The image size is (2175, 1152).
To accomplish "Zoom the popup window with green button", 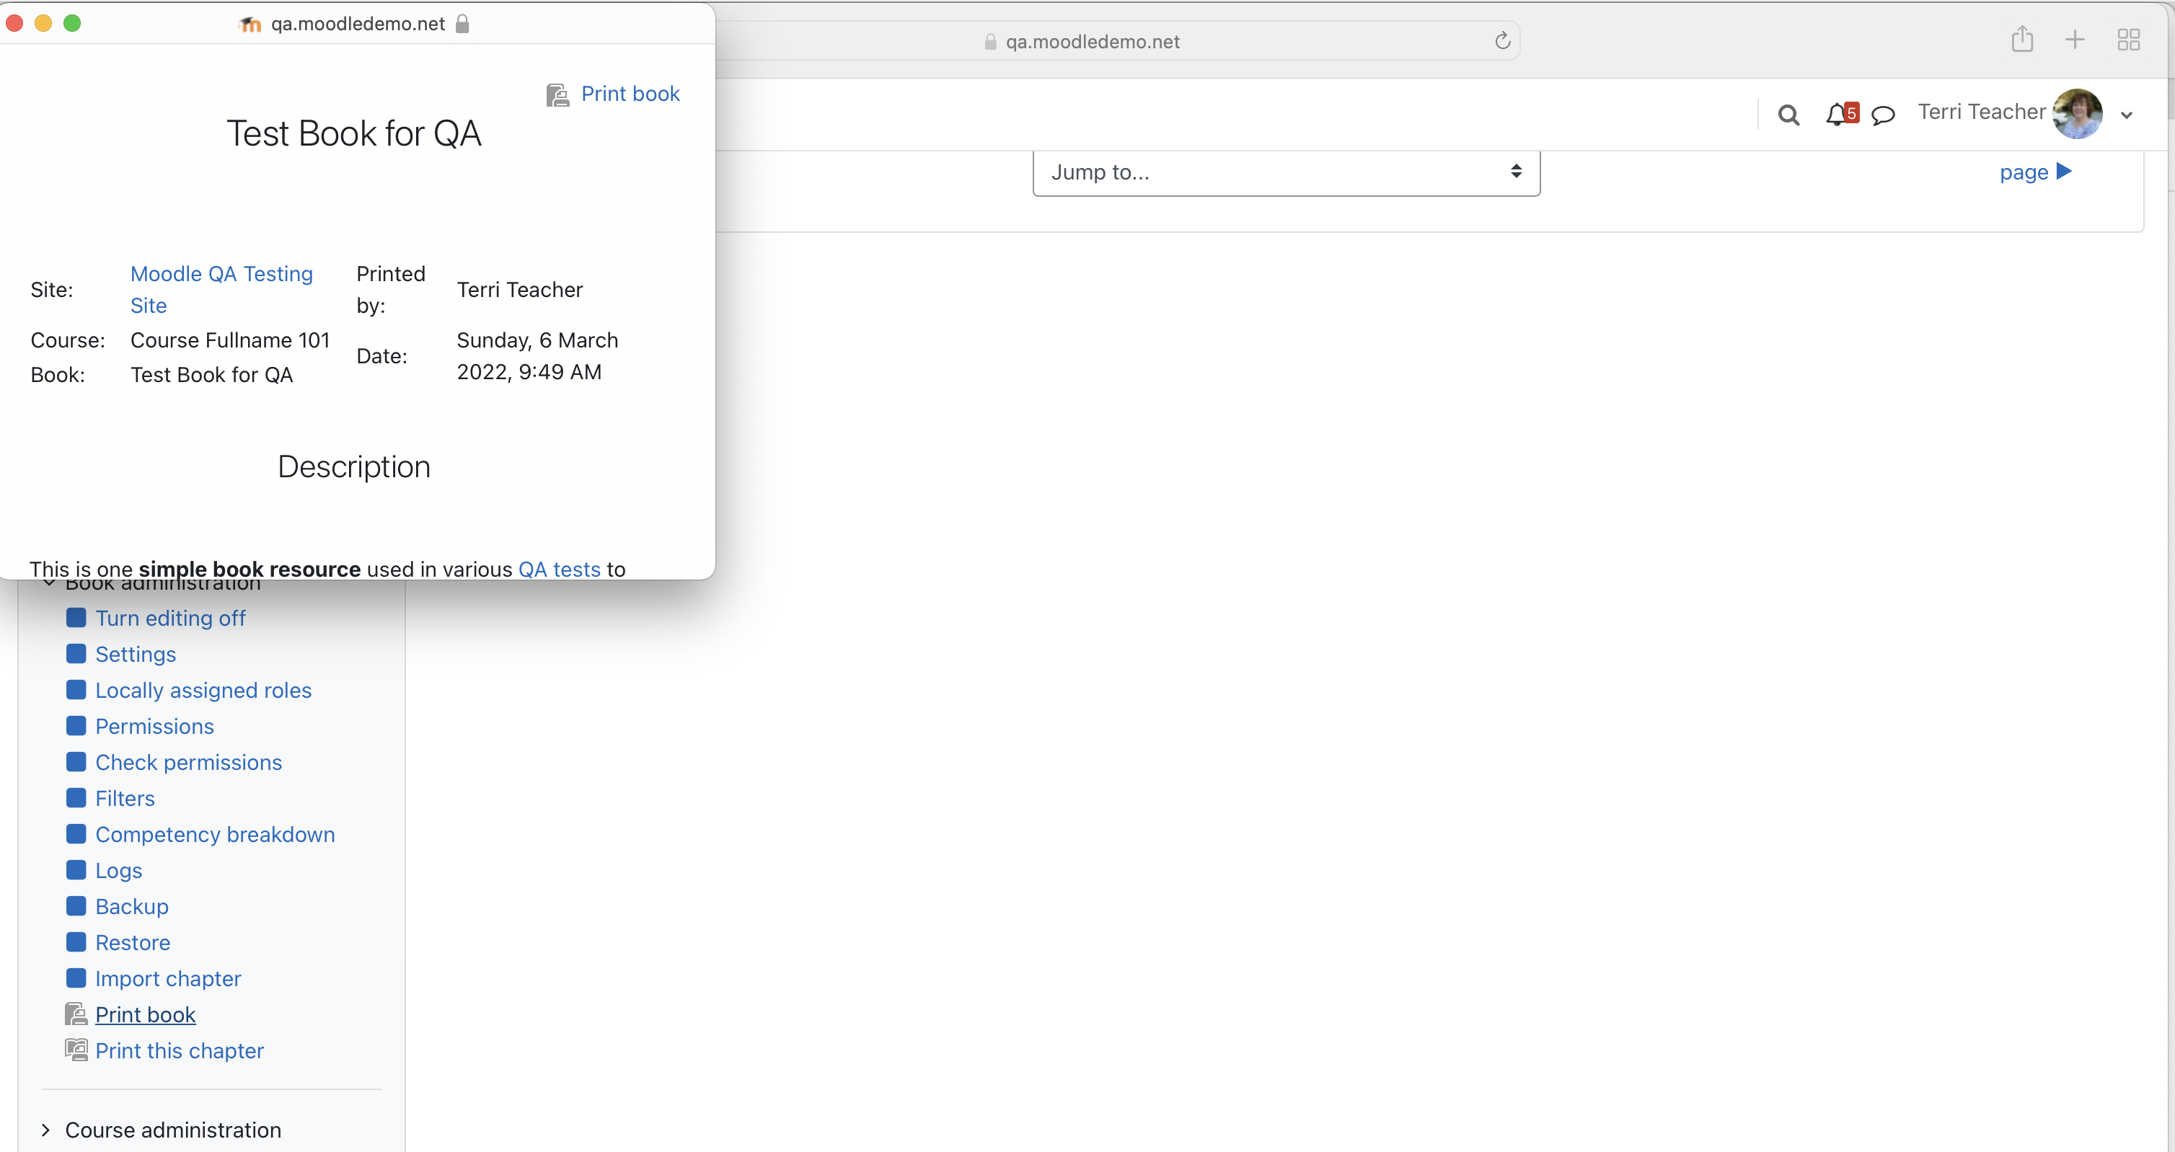I will pos(73,23).
